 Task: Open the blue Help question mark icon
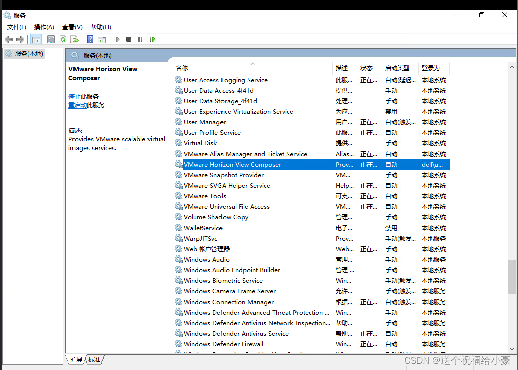pos(90,39)
